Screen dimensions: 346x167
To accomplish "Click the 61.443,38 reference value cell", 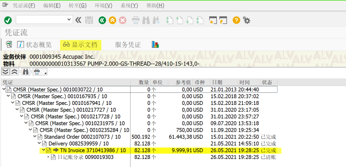I will [x=180, y=137].
